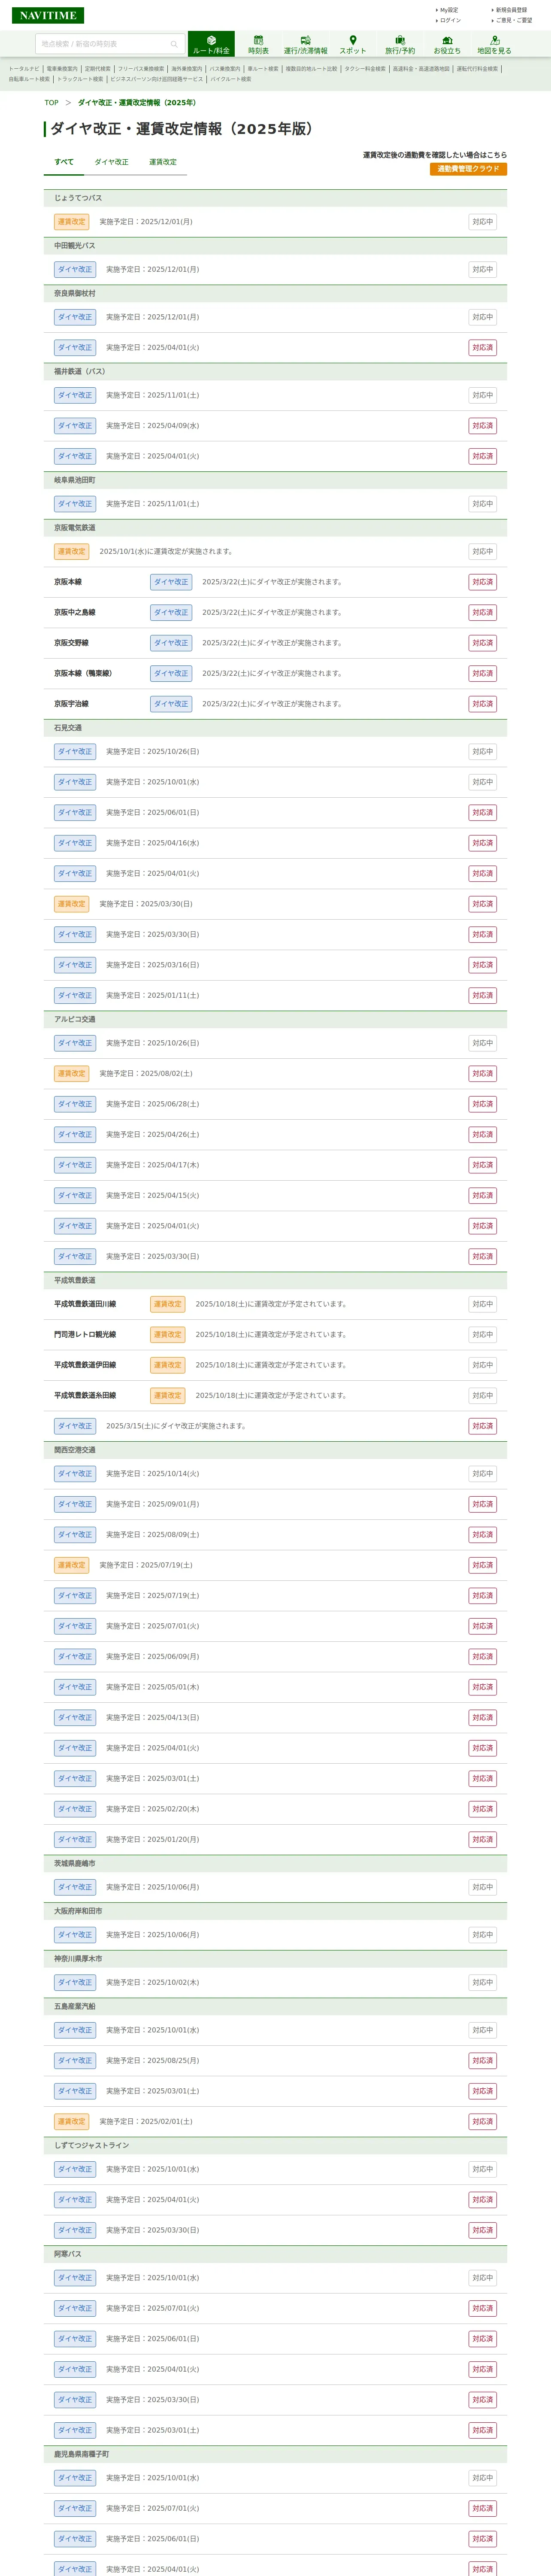Click the 京阪本線 line name
This screenshot has height=2576, width=551.
point(68,582)
